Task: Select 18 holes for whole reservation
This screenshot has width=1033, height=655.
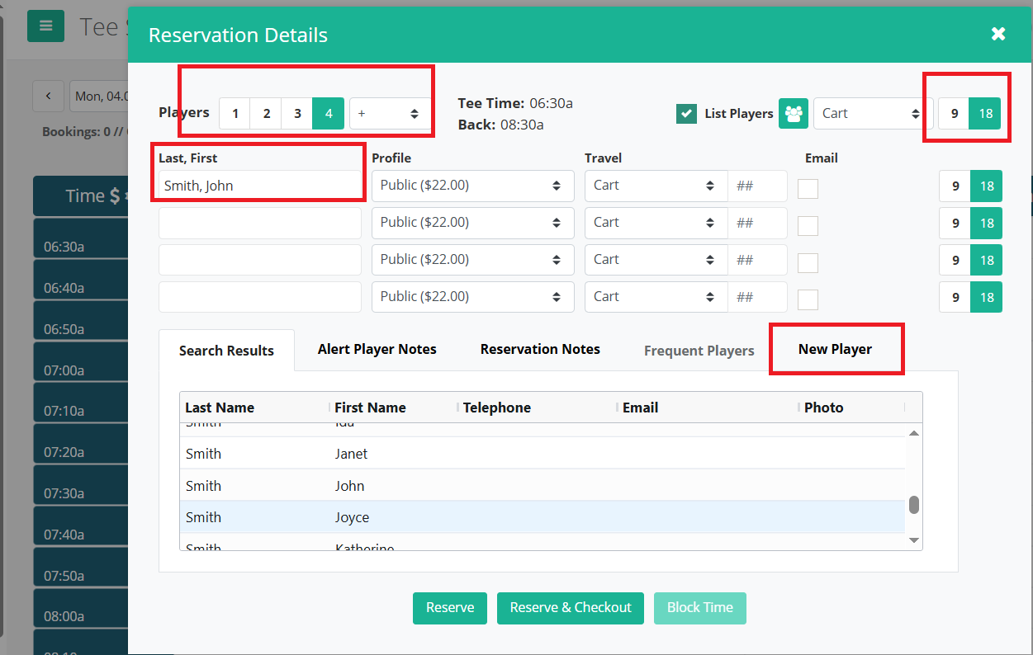Action: coord(985,114)
